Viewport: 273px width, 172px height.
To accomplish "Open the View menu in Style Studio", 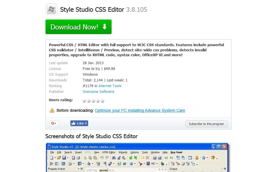I will click(97, 152).
